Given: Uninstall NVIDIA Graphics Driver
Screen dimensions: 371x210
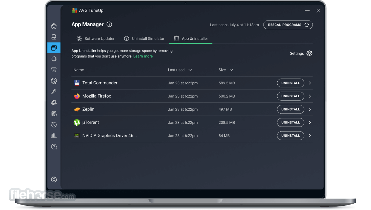Looking at the screenshot, I should tap(291, 136).
